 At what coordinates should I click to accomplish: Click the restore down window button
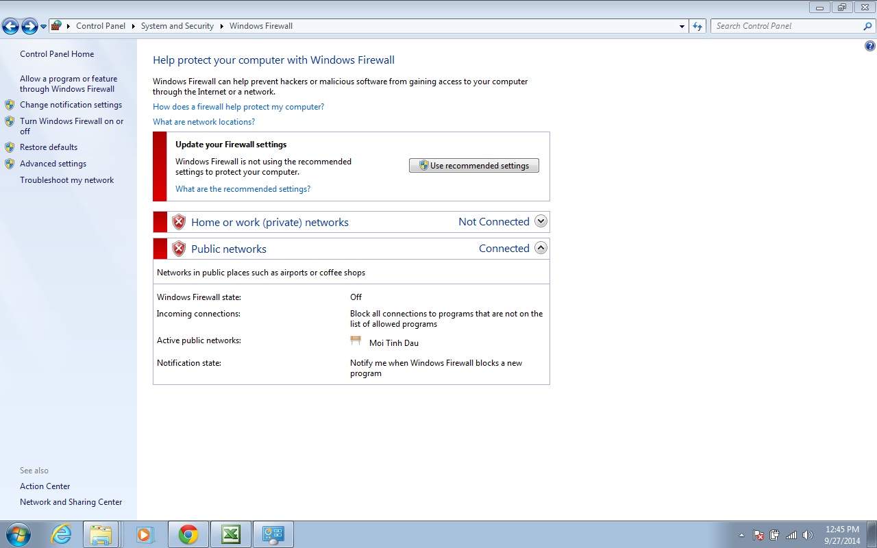[842, 7]
